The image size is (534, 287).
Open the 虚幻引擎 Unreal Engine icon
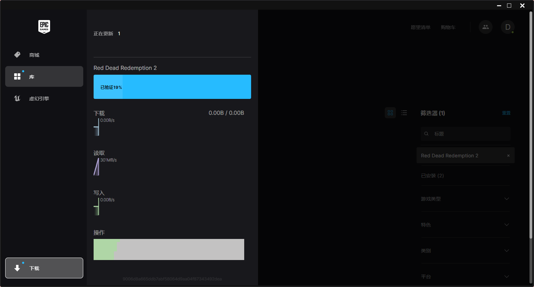pos(17,98)
